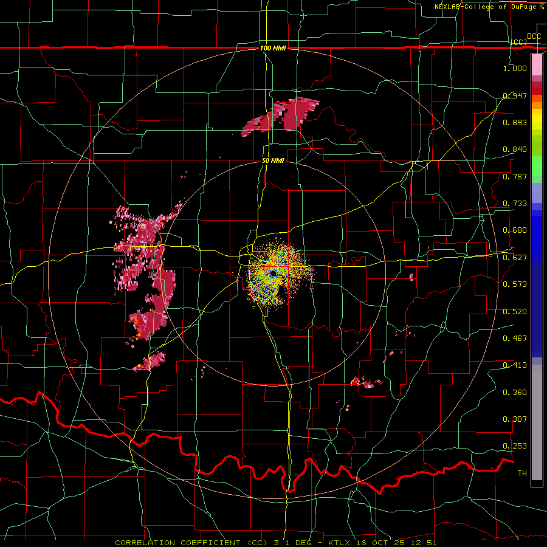Select the 0.467 scale value
Screen dimensions: 547x547
(515, 339)
